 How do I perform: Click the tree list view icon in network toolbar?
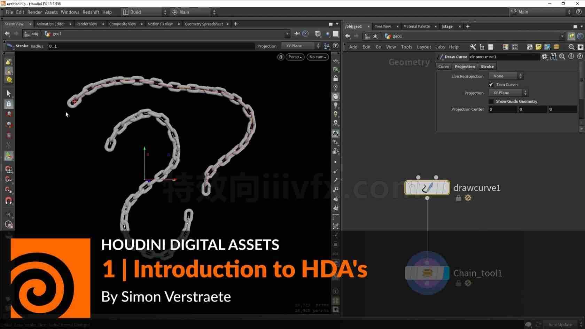coord(482,47)
